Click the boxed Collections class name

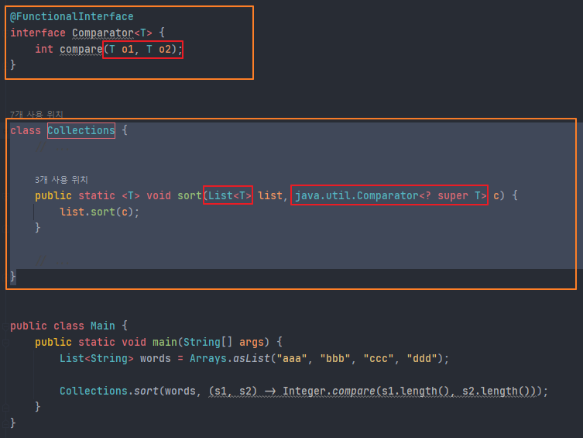point(81,130)
